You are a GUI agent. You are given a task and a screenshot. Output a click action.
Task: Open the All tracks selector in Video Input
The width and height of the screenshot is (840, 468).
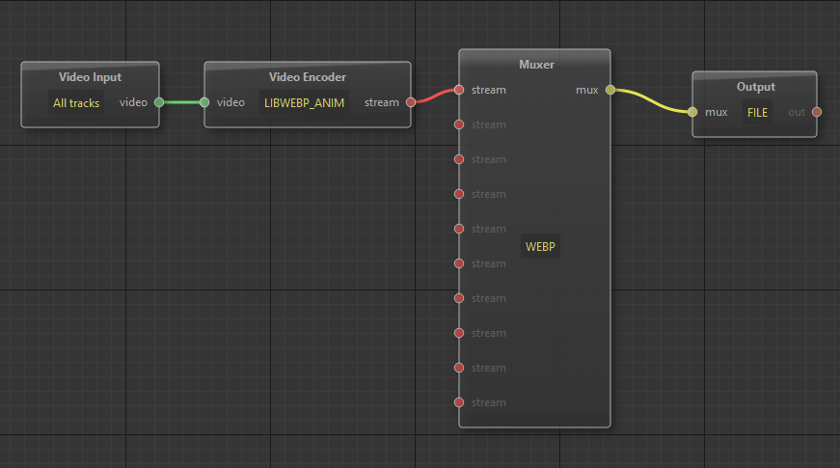point(76,102)
